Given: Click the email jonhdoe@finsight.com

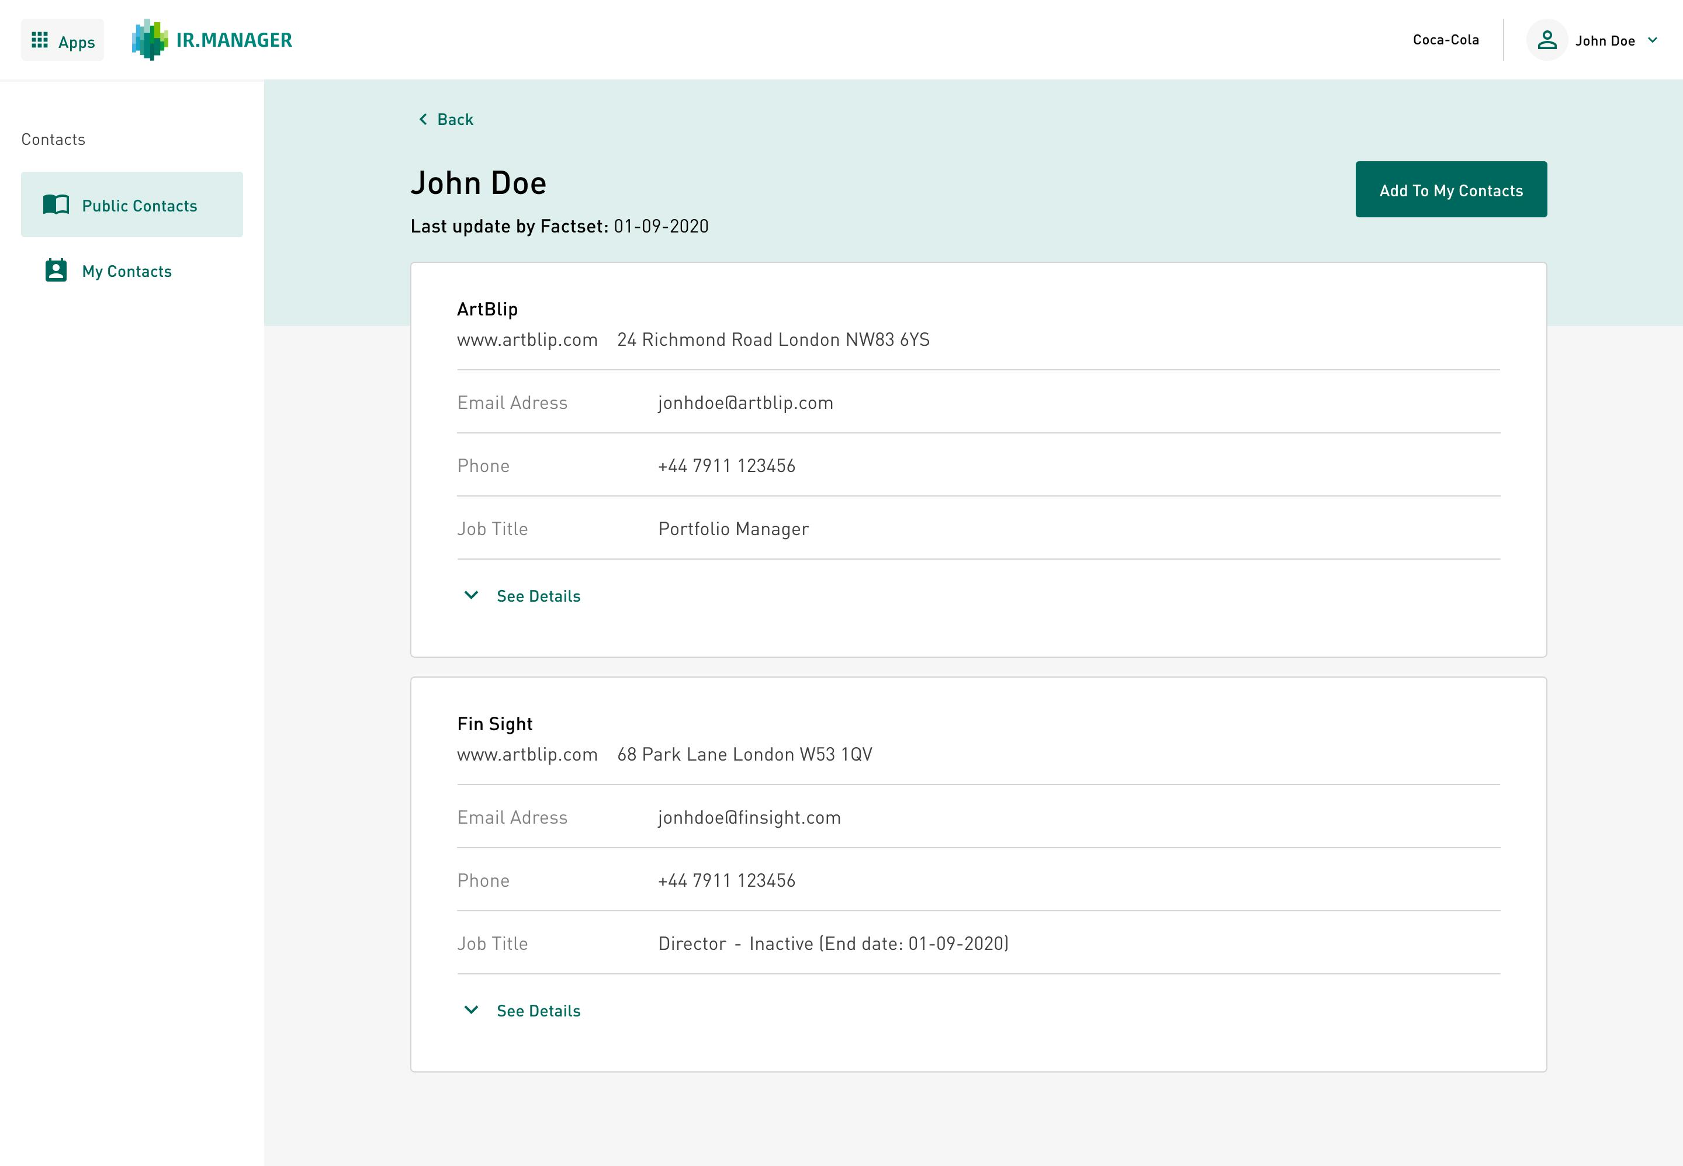Looking at the screenshot, I should [x=749, y=817].
